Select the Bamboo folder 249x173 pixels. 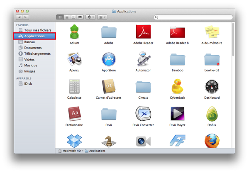[177, 59]
